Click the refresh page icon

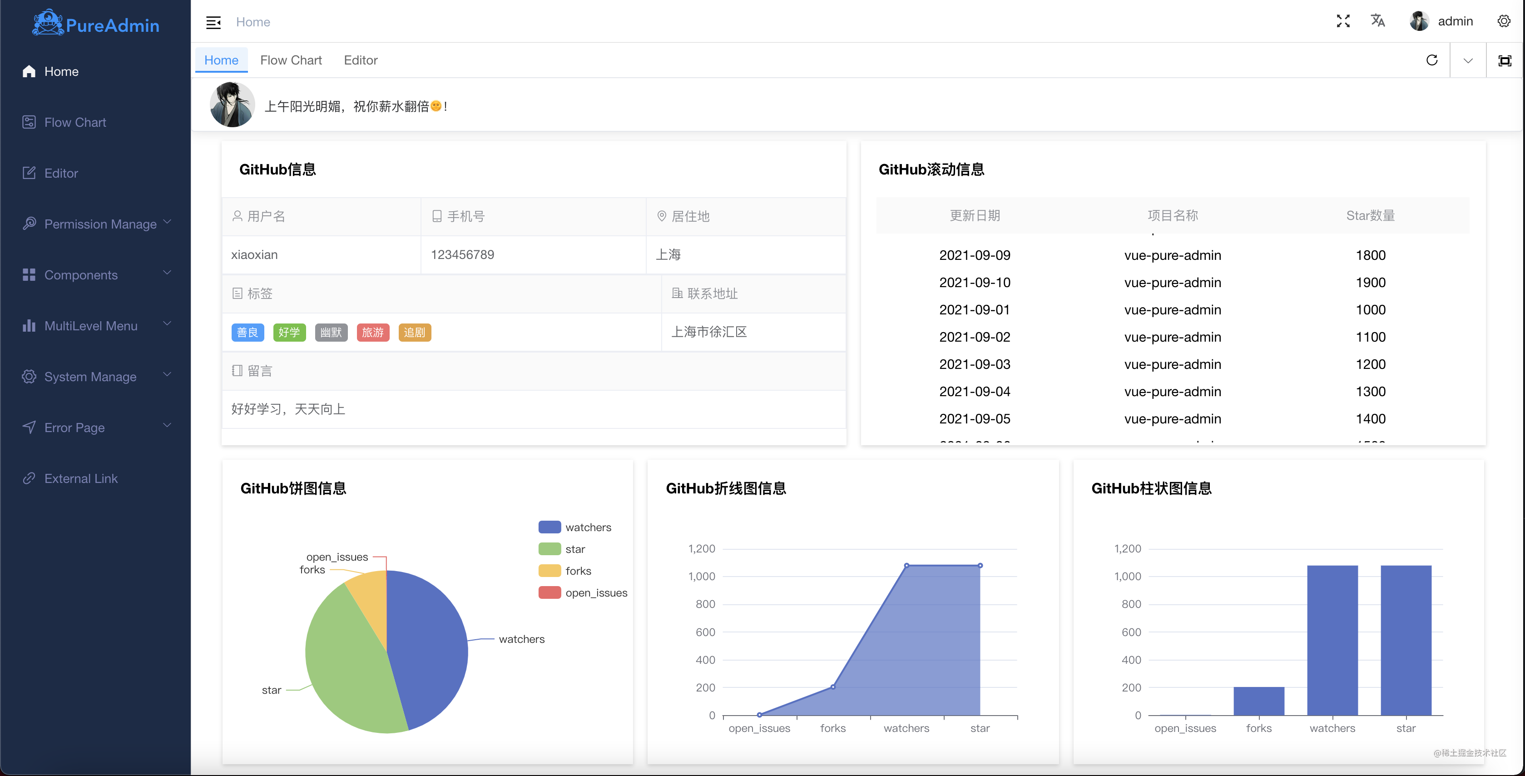coord(1432,60)
